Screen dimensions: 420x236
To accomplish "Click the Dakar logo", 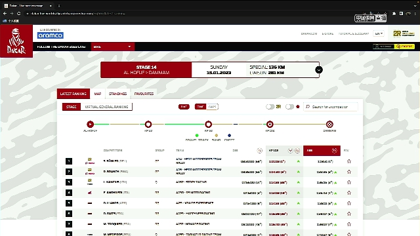I will coord(16,41).
